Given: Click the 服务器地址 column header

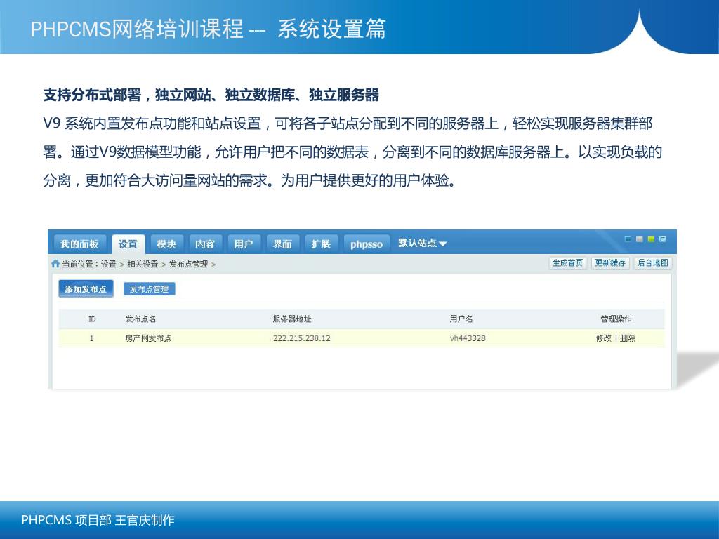Looking at the screenshot, I should [292, 319].
